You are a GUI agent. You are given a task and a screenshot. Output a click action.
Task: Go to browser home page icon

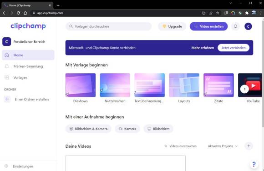click(x=25, y=13)
